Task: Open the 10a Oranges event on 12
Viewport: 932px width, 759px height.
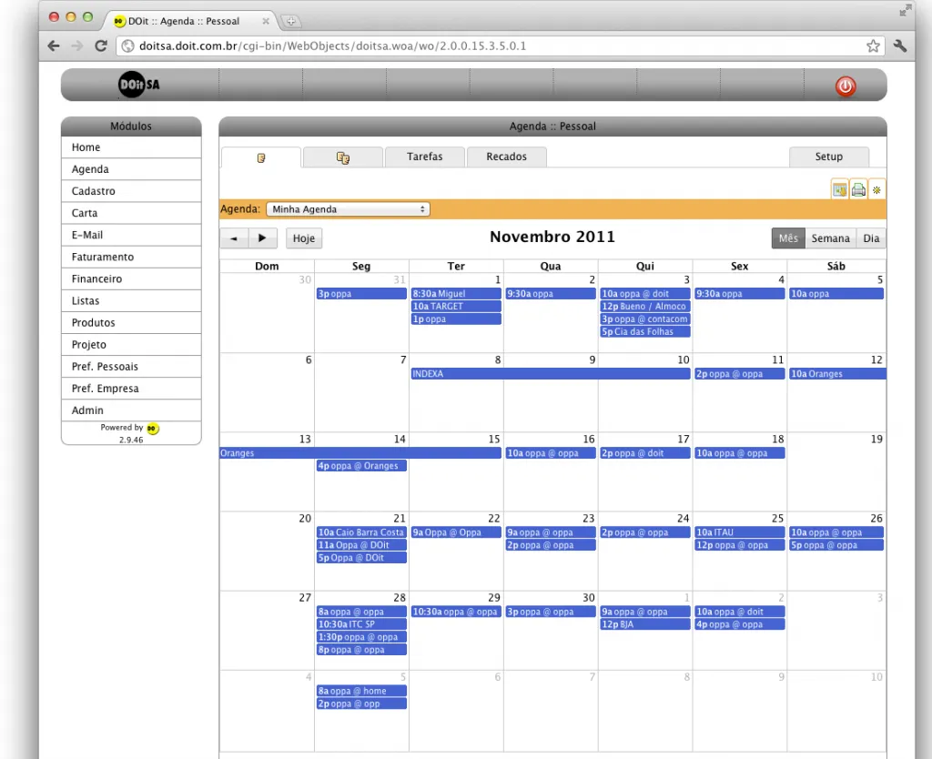Action: tap(837, 374)
